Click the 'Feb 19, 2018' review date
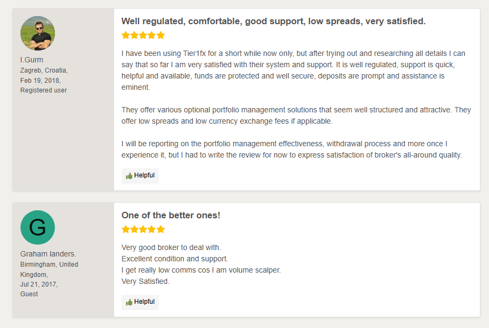 (40, 80)
